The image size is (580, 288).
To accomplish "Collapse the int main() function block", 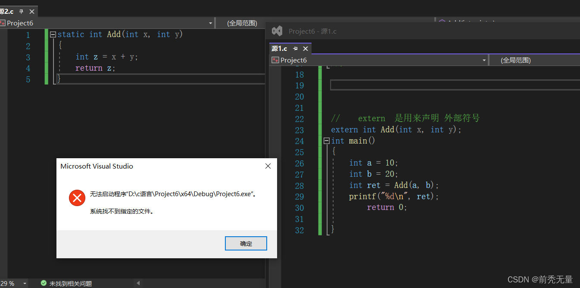I will coord(327,141).
